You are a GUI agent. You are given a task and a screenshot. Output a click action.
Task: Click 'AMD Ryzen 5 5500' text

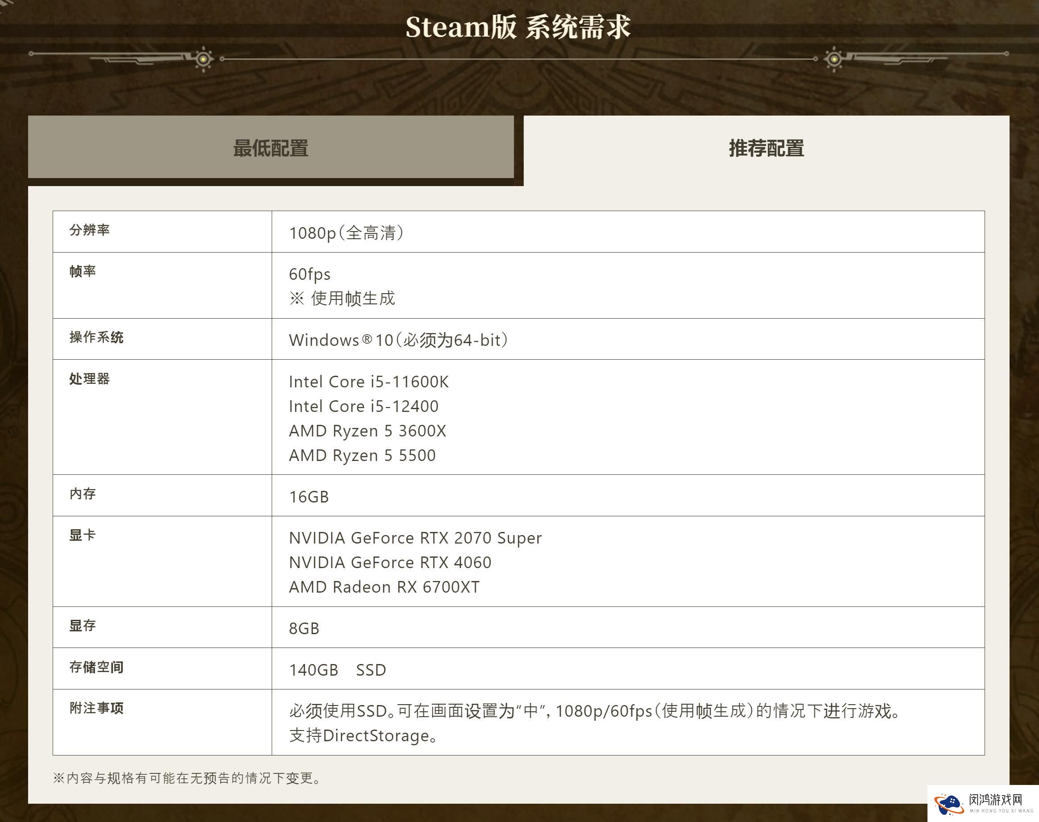click(x=362, y=456)
